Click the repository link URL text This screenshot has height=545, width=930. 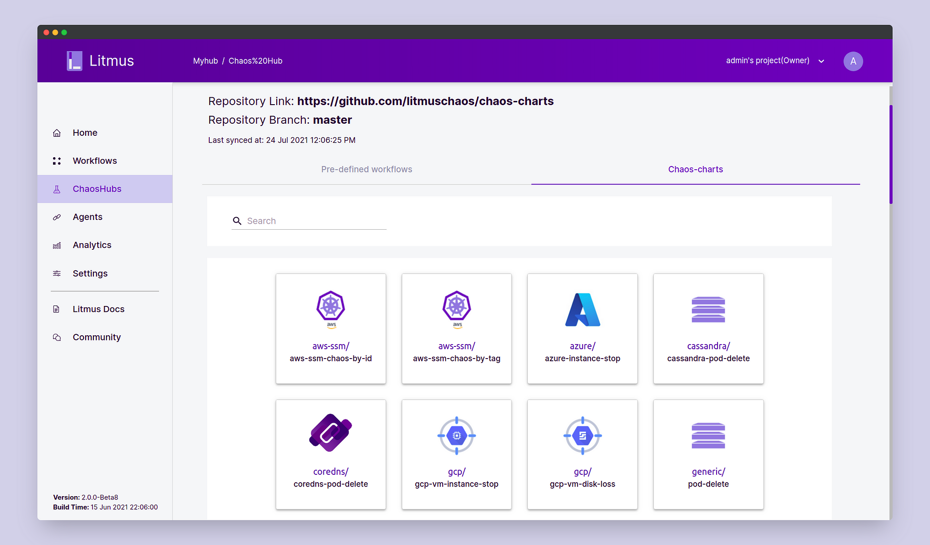pos(425,101)
